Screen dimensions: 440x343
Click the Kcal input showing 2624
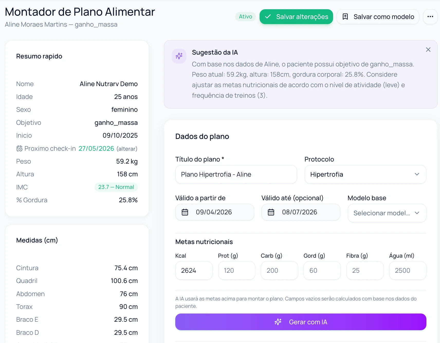pyautogui.click(x=194, y=270)
